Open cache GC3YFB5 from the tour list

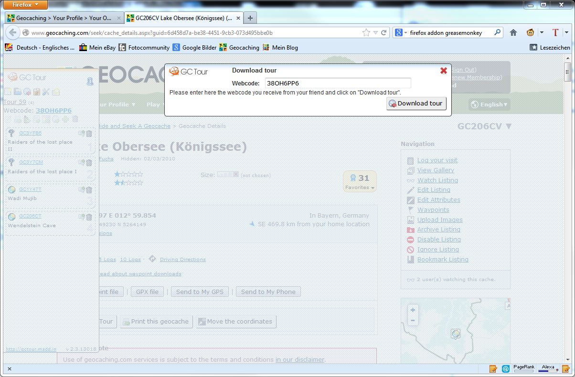[30, 134]
